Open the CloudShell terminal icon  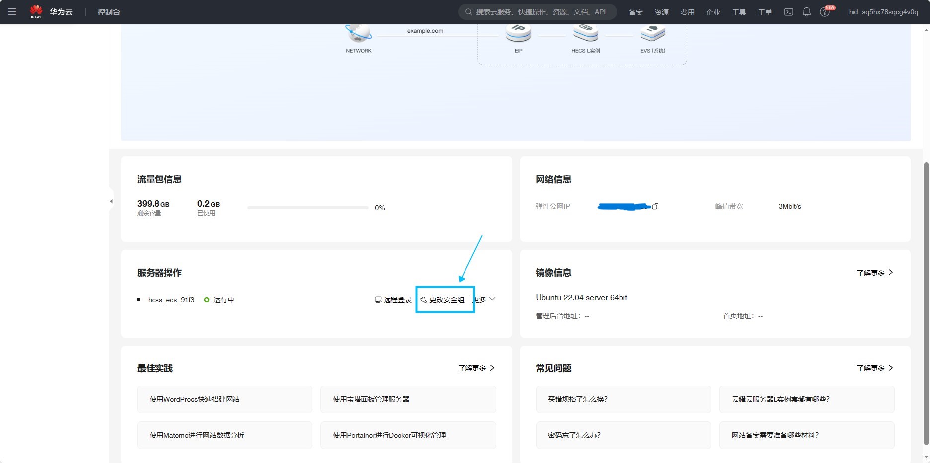pos(788,12)
